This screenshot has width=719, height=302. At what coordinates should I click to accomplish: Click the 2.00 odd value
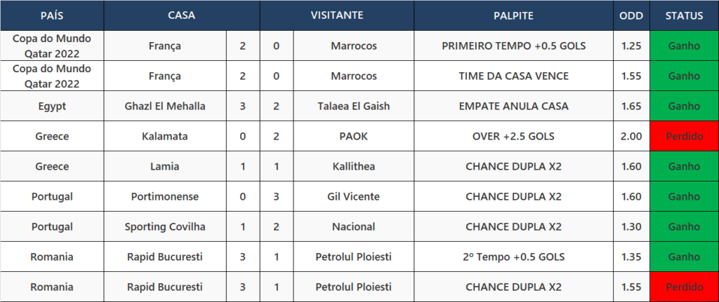[631, 137]
